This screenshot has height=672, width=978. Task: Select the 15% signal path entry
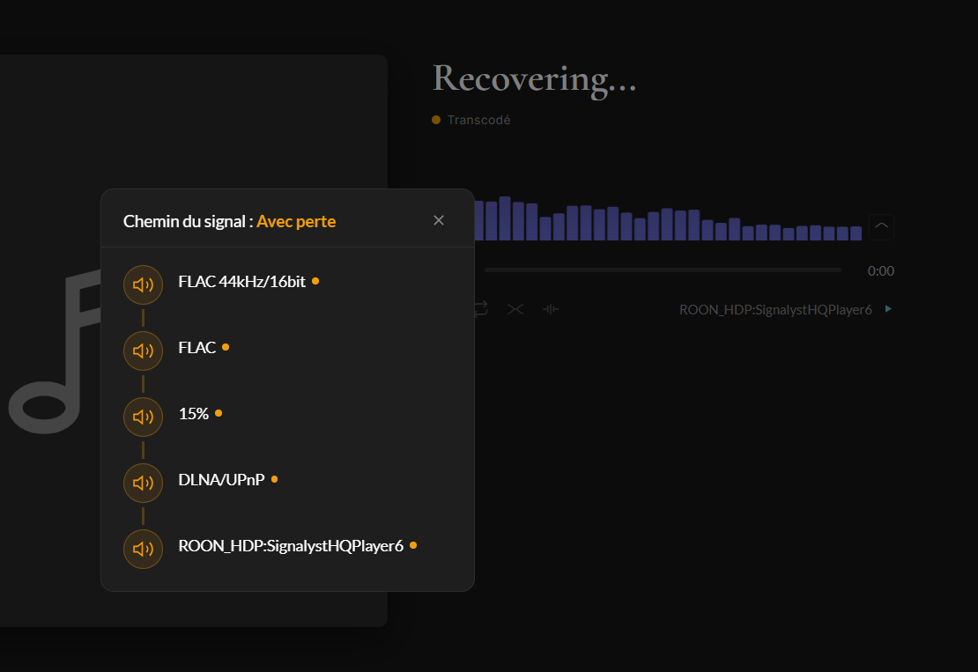pos(193,414)
